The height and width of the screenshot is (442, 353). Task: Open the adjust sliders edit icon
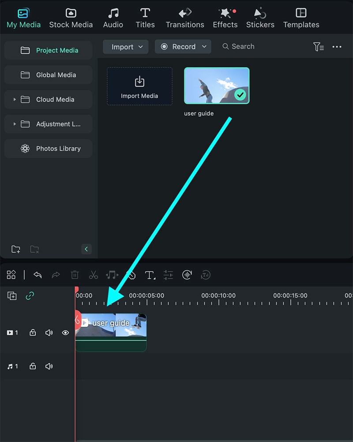pyautogui.click(x=168, y=275)
